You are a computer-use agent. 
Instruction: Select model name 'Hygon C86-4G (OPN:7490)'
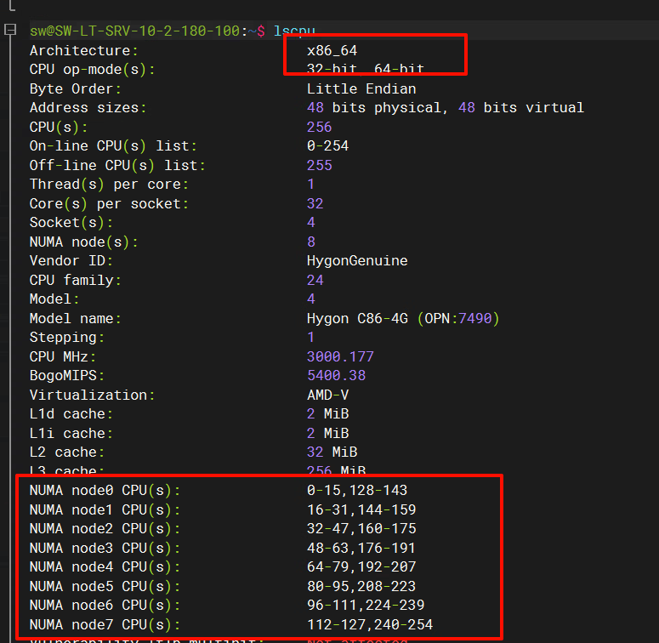coord(403,319)
